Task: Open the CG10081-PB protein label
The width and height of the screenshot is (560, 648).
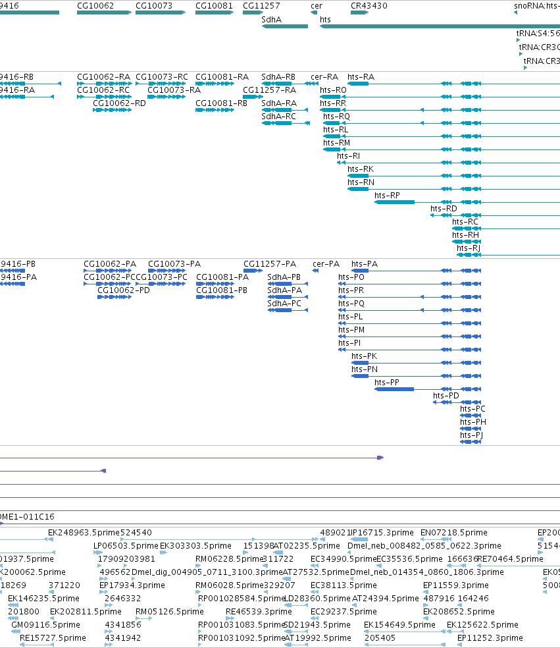Action: (222, 290)
